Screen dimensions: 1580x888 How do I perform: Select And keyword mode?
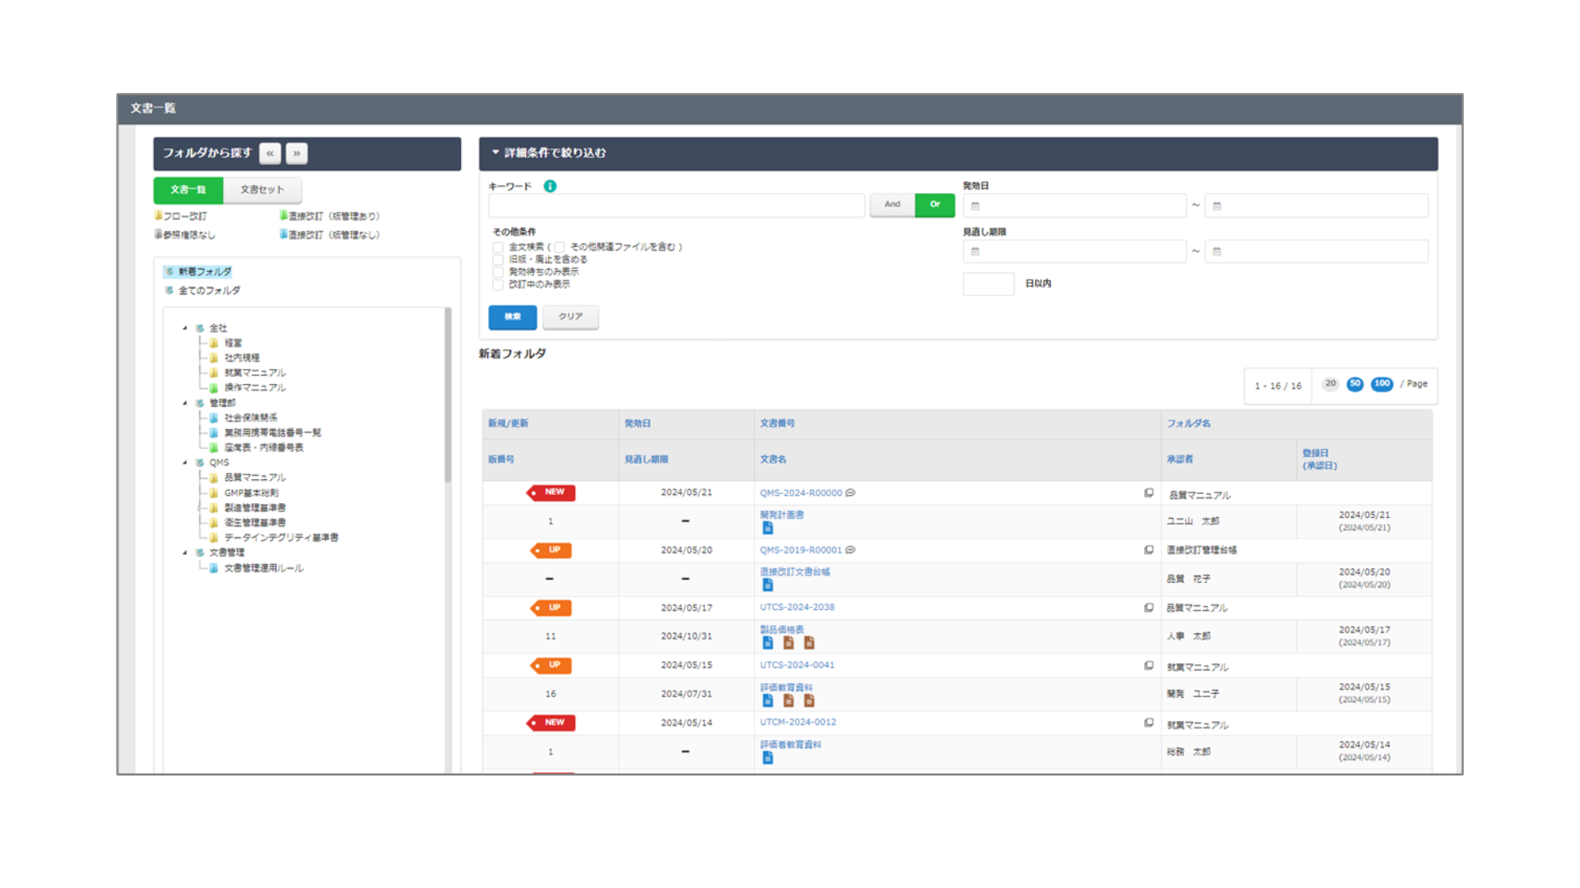(x=892, y=205)
